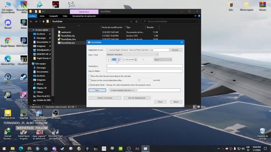Click the Explorer help question mark icon
The width and height of the screenshot is (271, 152).
pos(199,16)
